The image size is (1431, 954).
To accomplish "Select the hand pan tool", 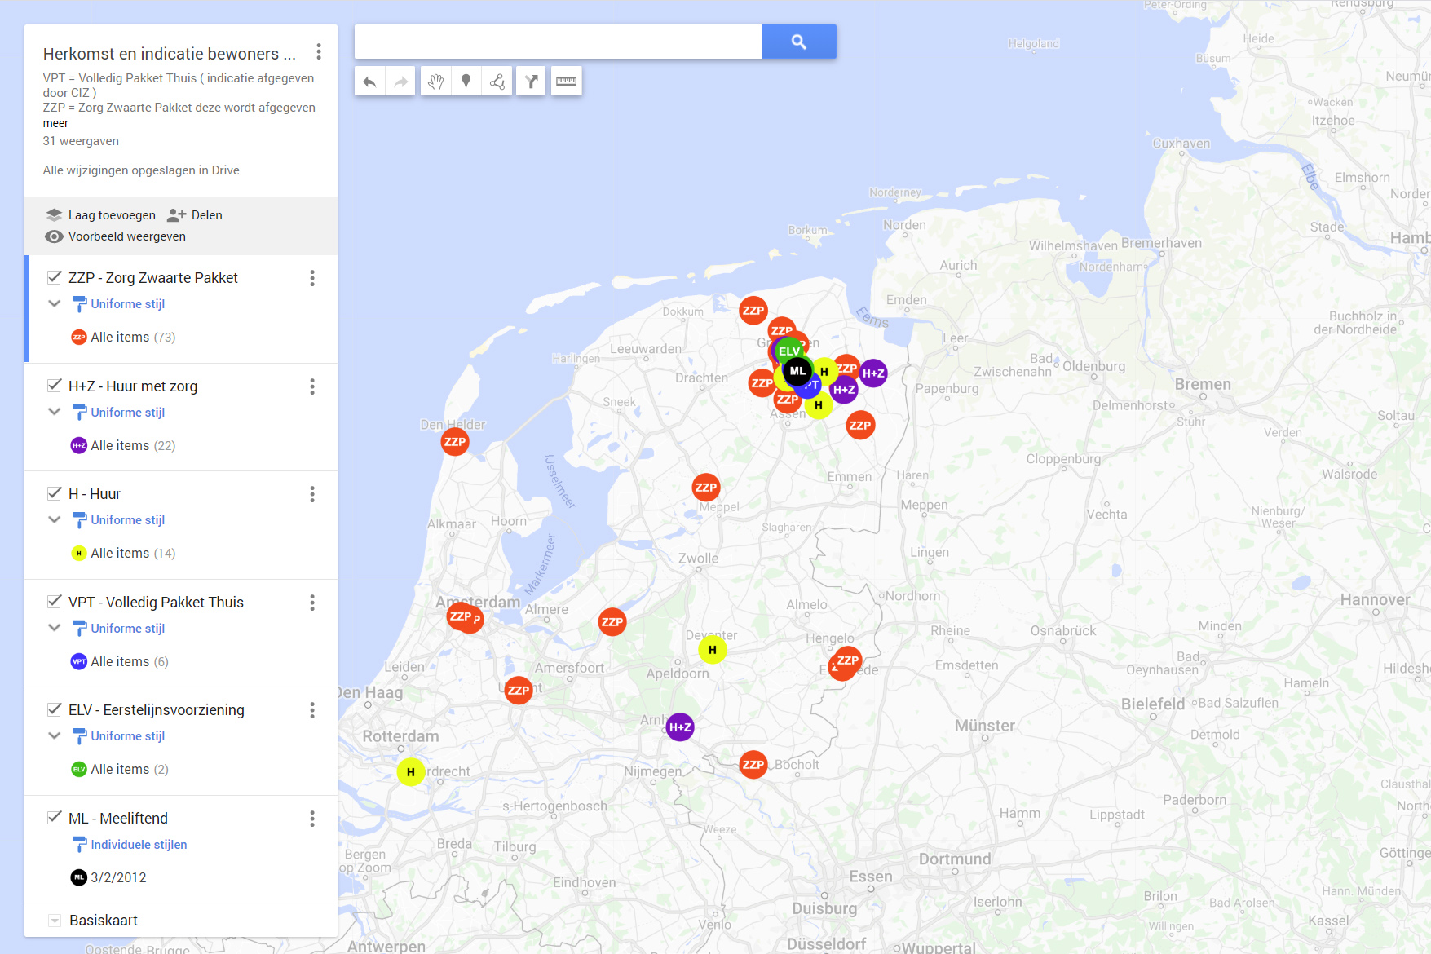I will (x=435, y=82).
